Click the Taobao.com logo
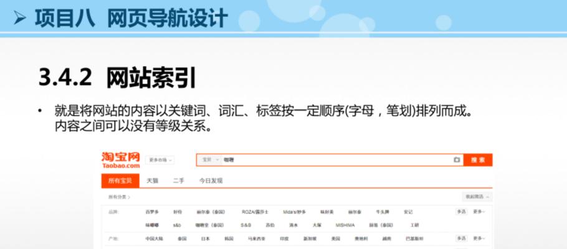Viewport: 567px width, 249px height. coord(120,161)
